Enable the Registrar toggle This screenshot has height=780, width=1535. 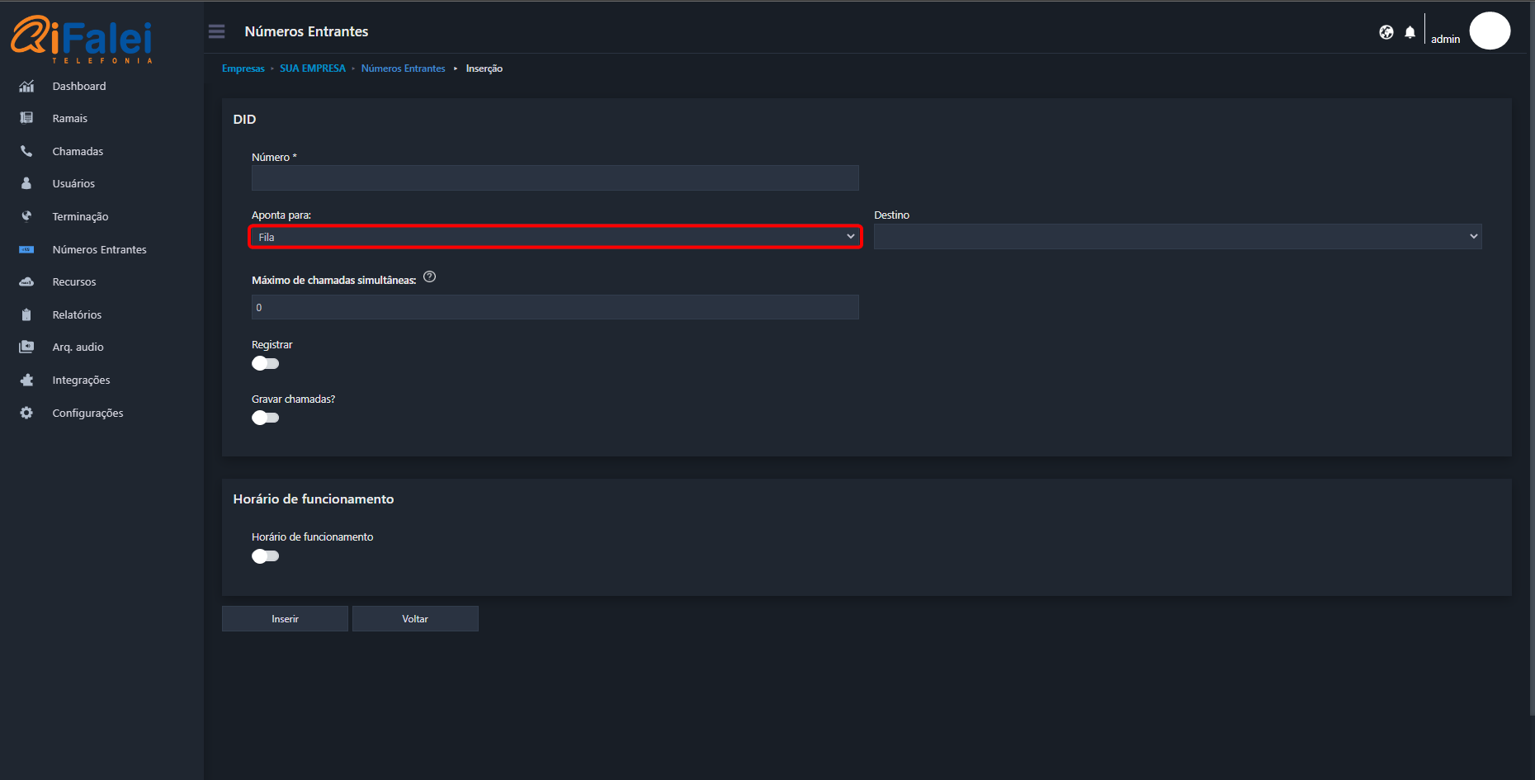[x=265, y=363]
